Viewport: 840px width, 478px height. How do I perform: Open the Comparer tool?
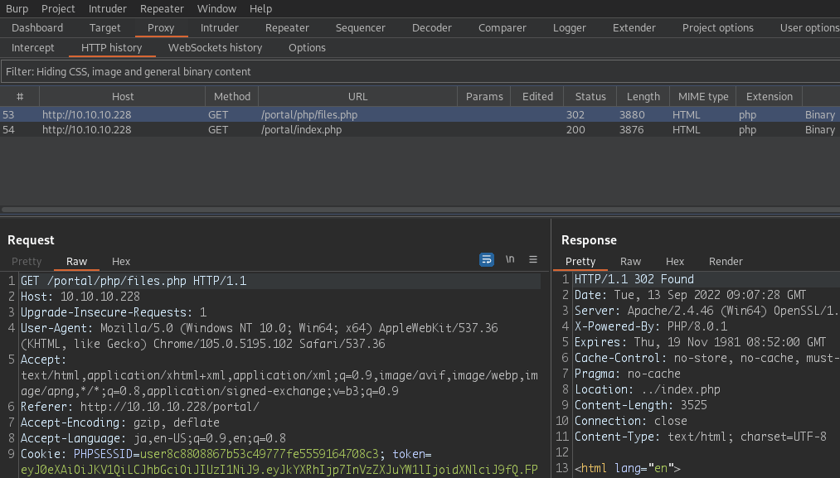click(502, 27)
